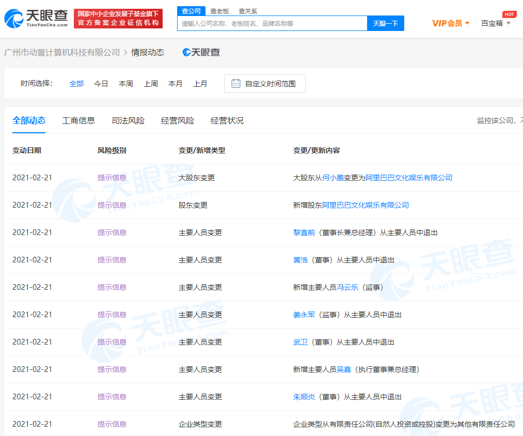Open the 经营风险 tab

(x=178, y=120)
